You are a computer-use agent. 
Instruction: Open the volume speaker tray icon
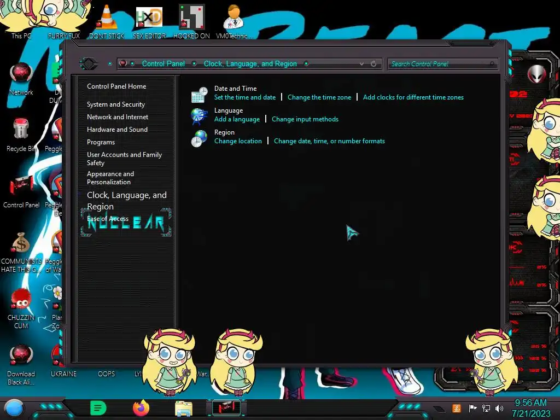point(499,408)
